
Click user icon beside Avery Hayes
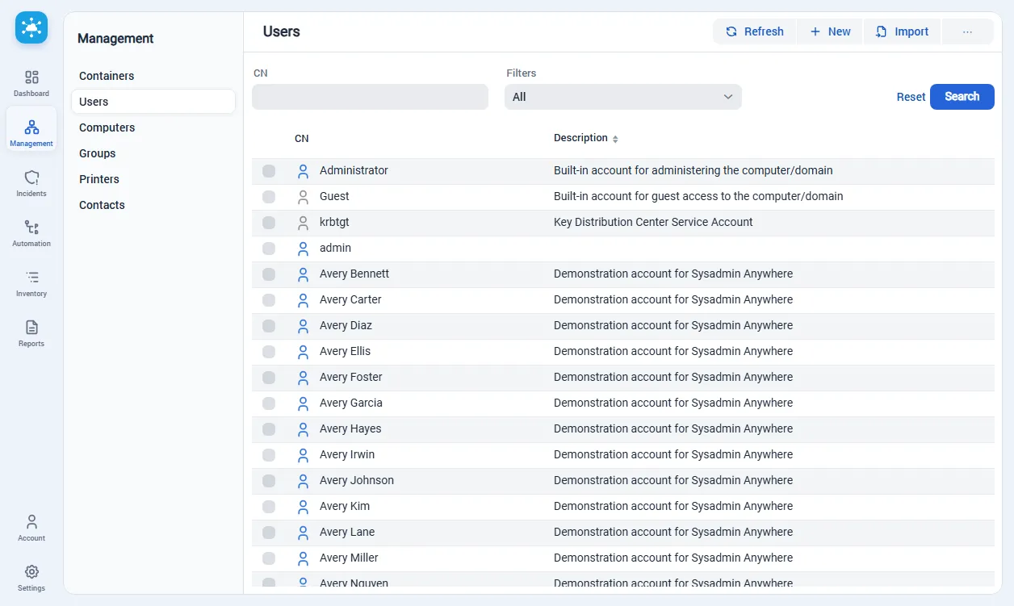303,429
